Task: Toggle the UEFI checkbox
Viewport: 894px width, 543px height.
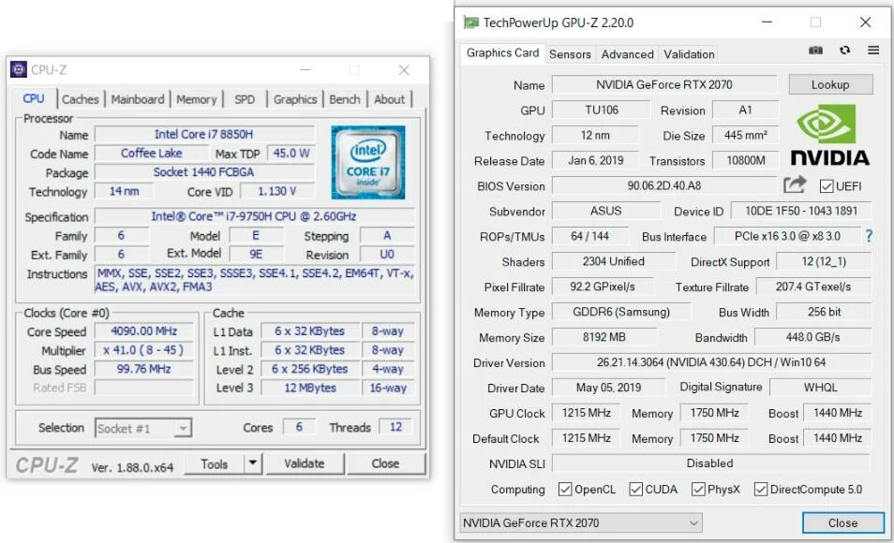Action: pyautogui.click(x=827, y=186)
